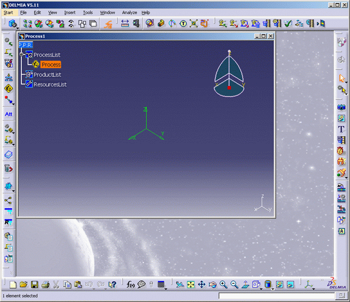Click the Print icon in bottom toolbar
The image size is (350, 302).
click(x=45, y=284)
